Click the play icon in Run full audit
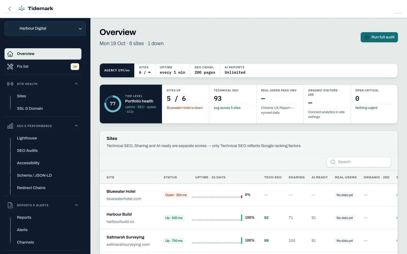The width and height of the screenshot is (407, 254). point(367,37)
